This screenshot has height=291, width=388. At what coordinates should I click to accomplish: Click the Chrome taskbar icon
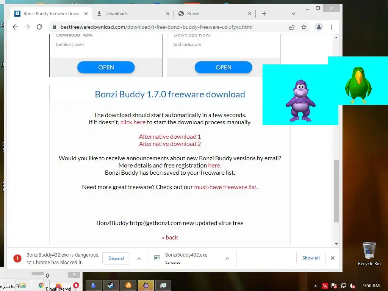tap(41, 286)
